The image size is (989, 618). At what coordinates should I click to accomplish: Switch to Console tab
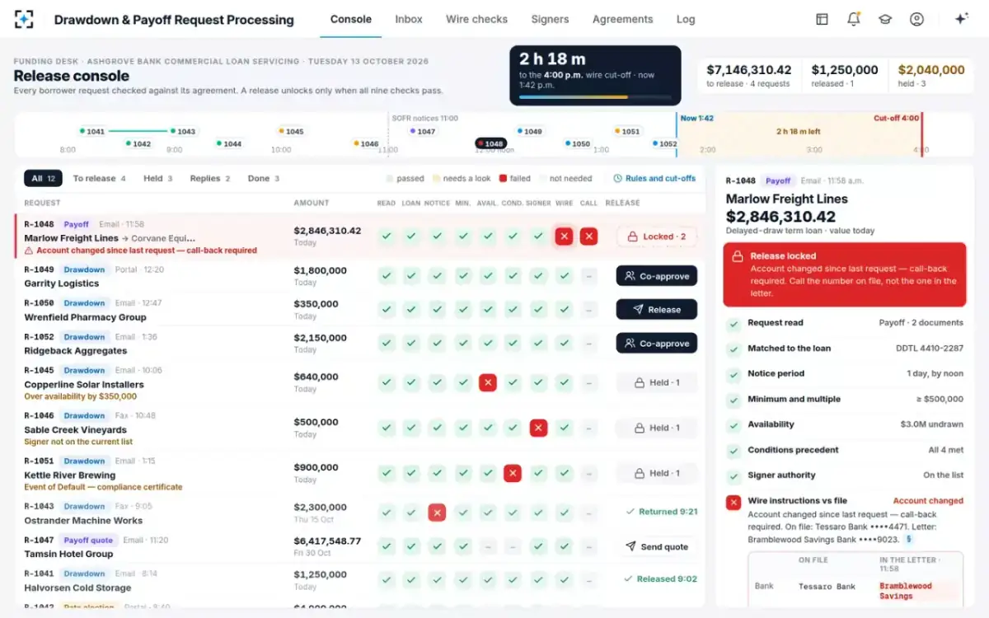[350, 19]
